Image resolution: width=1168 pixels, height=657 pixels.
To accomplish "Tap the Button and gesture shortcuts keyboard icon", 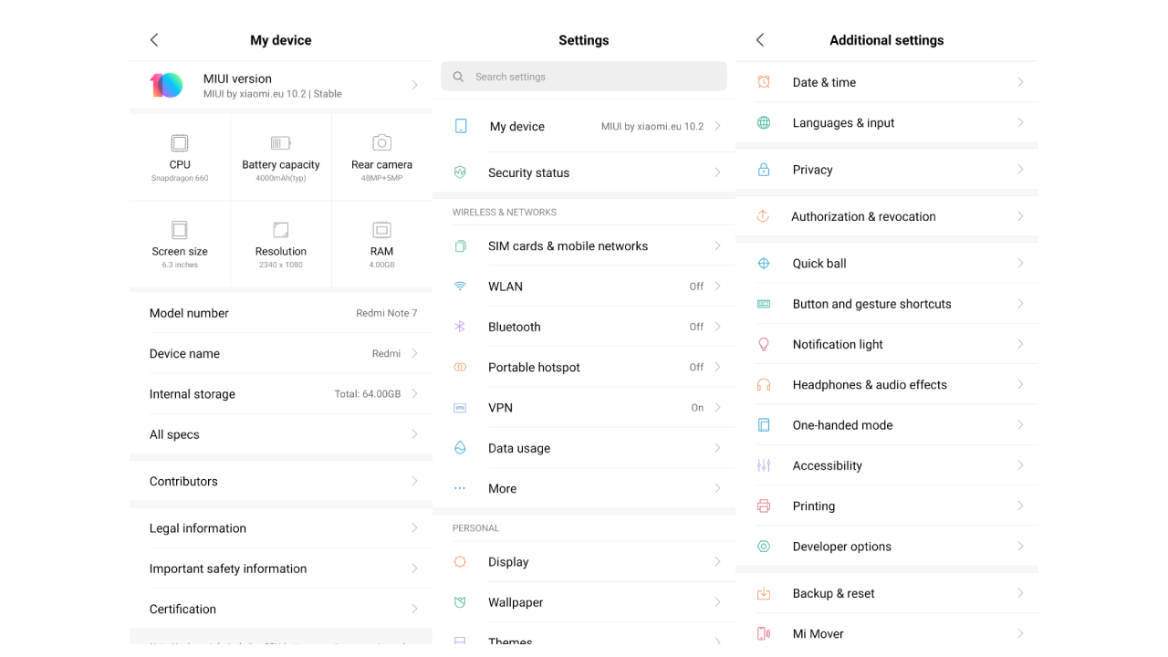I will [764, 304].
